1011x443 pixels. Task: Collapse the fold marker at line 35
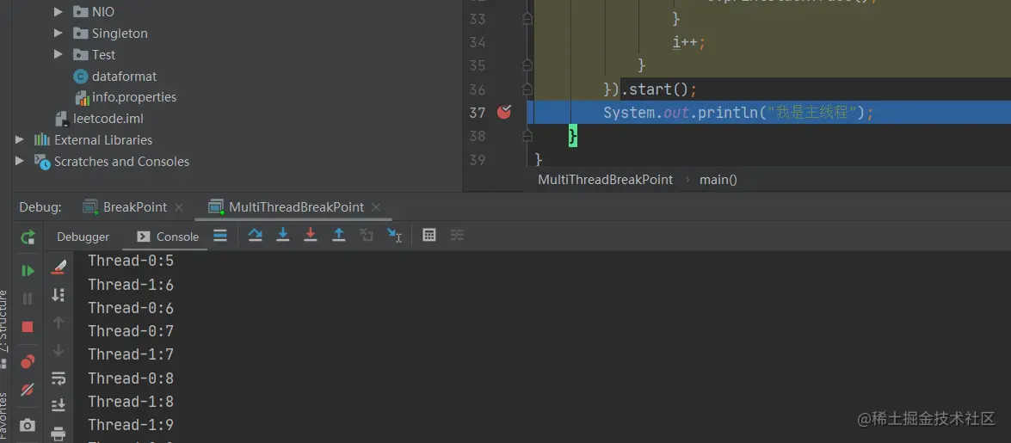point(527,65)
